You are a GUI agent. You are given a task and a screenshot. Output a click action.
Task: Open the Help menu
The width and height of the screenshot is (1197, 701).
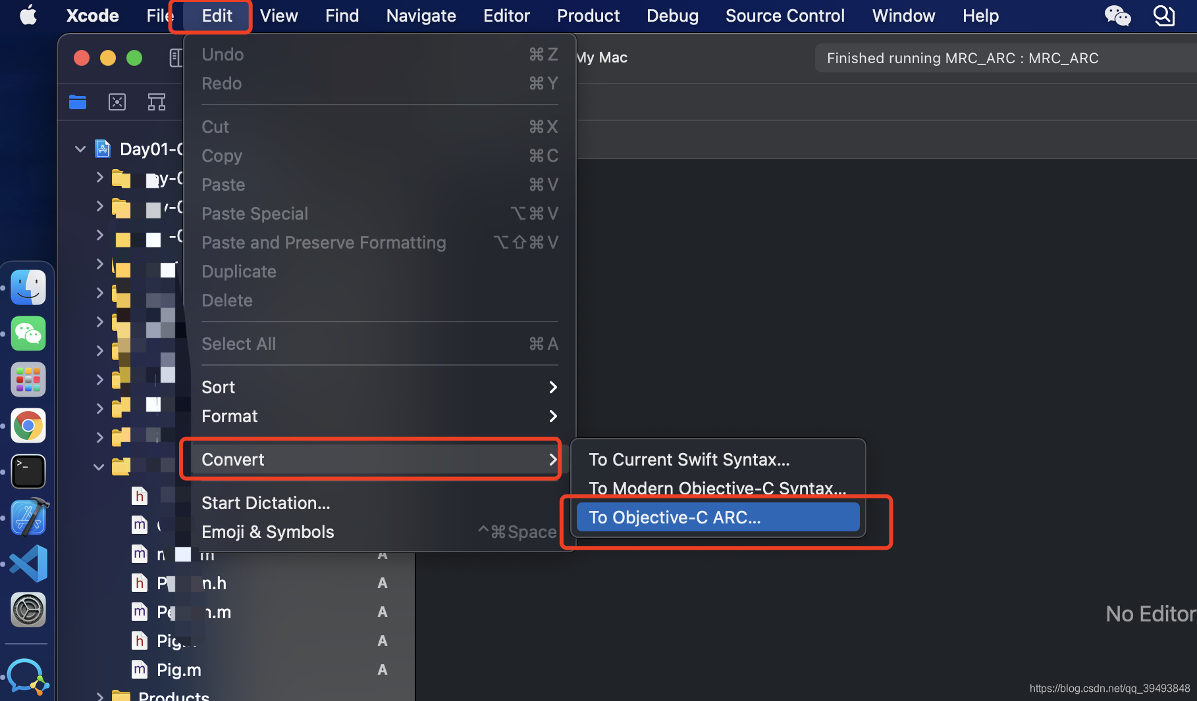tap(980, 16)
